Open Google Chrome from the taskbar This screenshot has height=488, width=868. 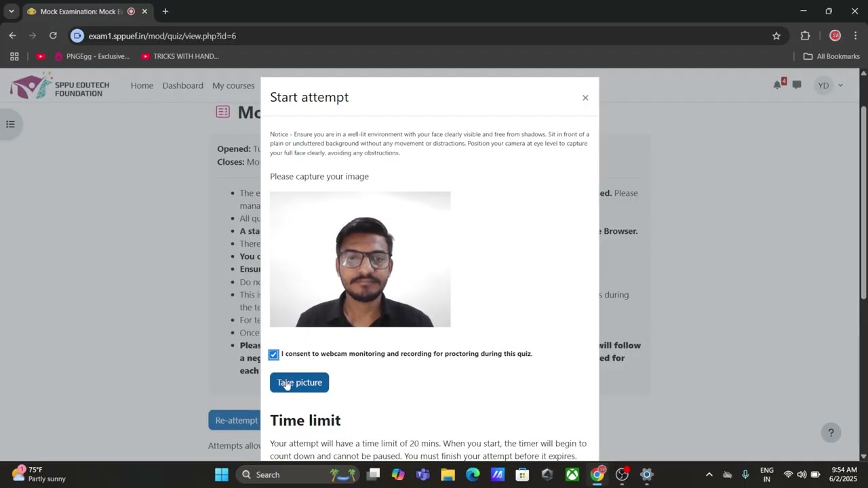coord(597,474)
